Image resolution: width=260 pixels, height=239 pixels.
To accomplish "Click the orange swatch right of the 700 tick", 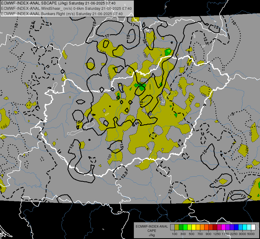I will pyautogui.click(x=202, y=227).
